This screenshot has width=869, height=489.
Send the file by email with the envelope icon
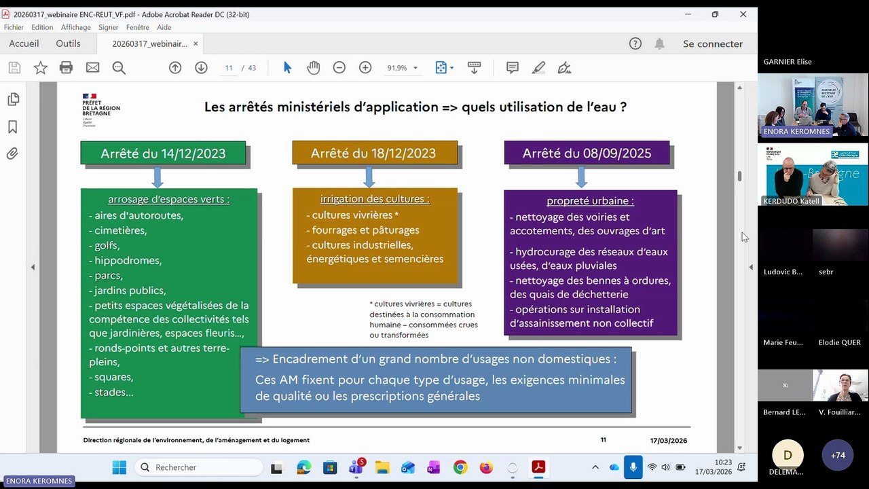point(92,67)
